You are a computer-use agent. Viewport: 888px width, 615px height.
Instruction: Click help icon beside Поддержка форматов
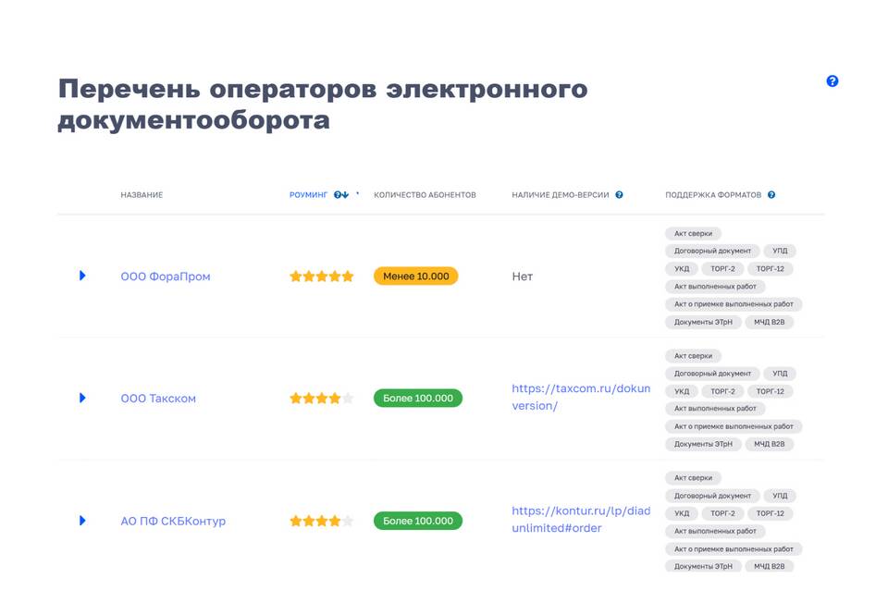pos(771,195)
